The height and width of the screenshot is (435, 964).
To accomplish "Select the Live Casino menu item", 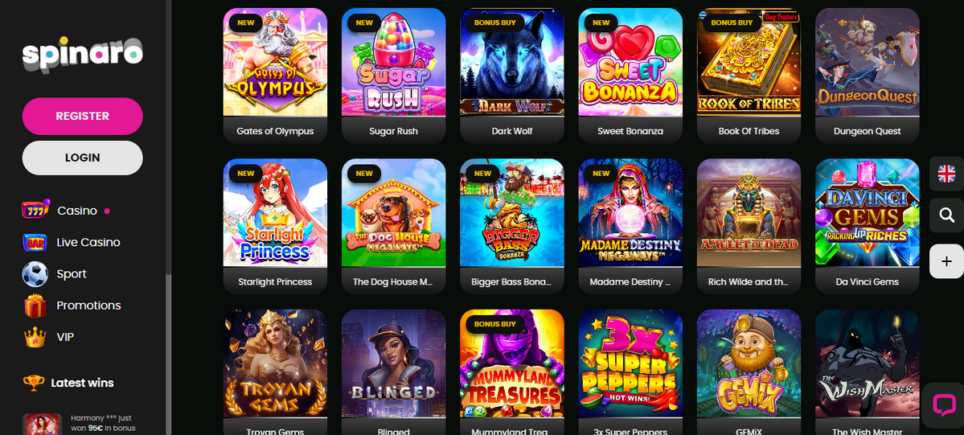I will point(88,242).
